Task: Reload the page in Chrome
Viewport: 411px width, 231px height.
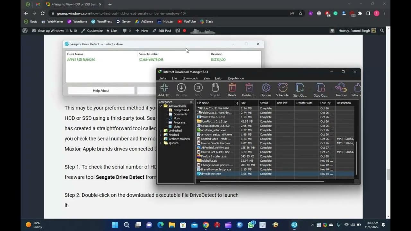Action: pyautogui.click(x=42, y=13)
